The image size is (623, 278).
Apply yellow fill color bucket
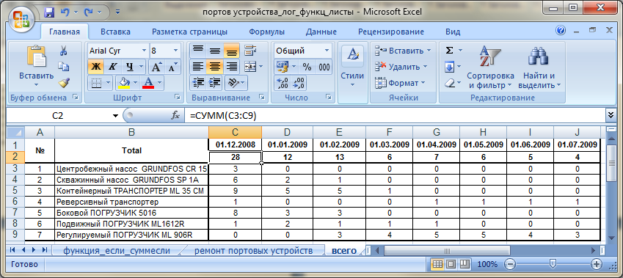(124, 83)
